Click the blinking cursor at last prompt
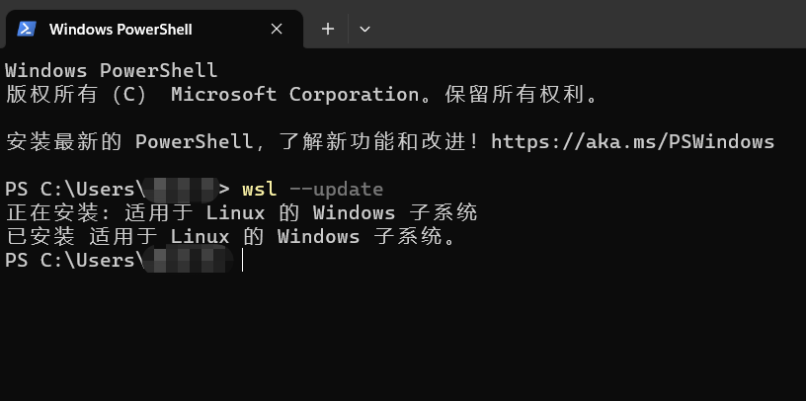 click(242, 261)
